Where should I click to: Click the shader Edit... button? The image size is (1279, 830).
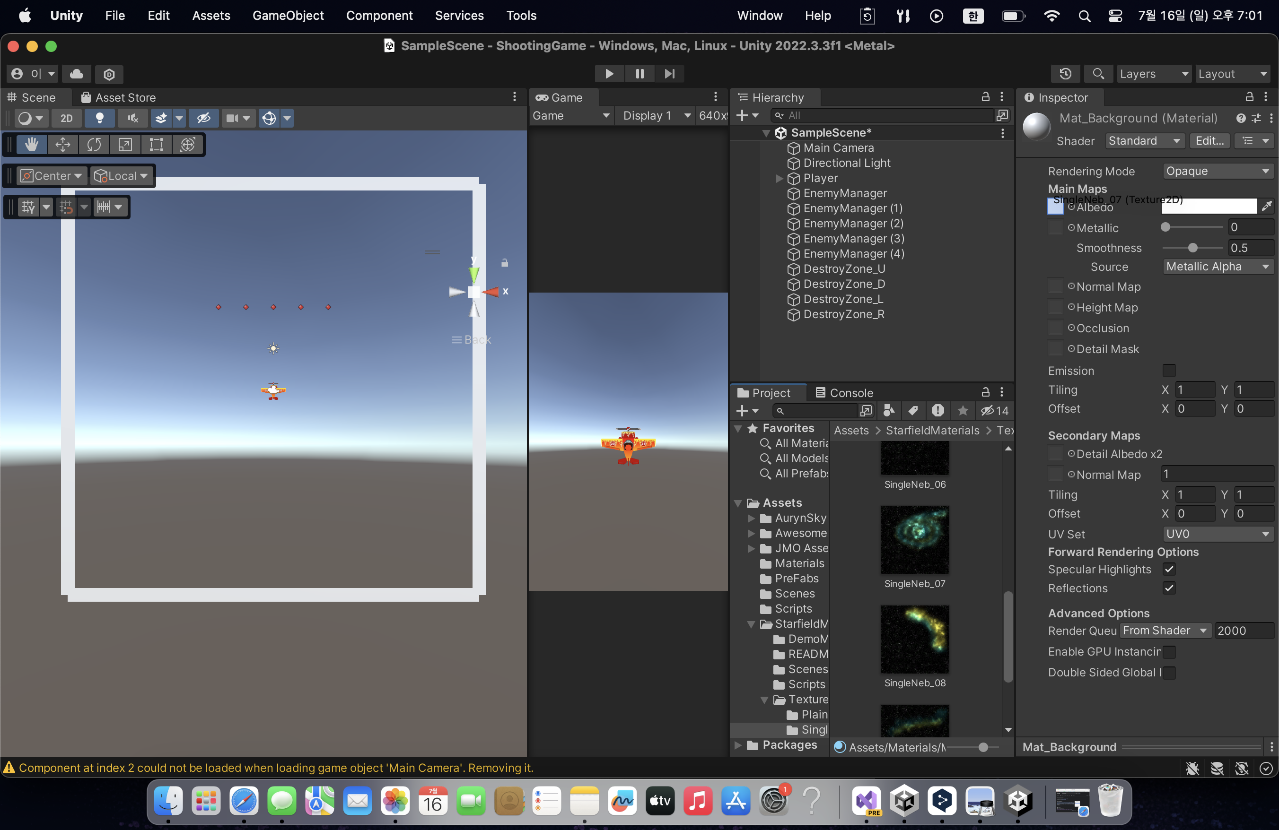1209,141
